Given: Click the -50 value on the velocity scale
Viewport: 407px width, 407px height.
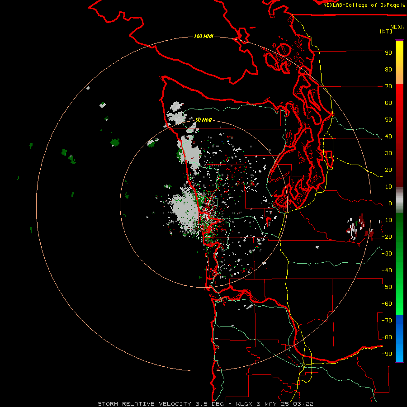Looking at the screenshot, I should point(387,287).
